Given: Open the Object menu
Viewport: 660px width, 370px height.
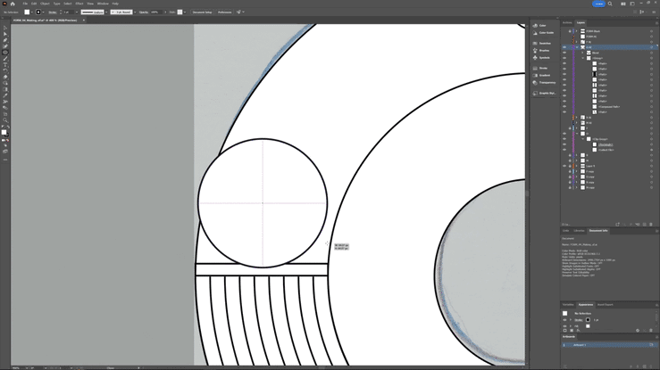Looking at the screenshot, I should coord(45,4).
